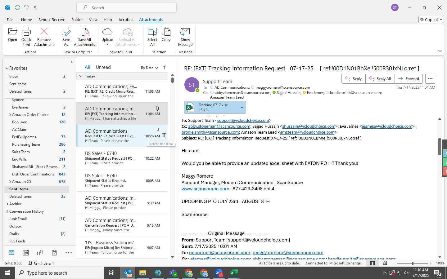Screen dimensions: 447x279
Task: Open Zoom app from taskbar
Action: pyautogui.click(x=219, y=273)
